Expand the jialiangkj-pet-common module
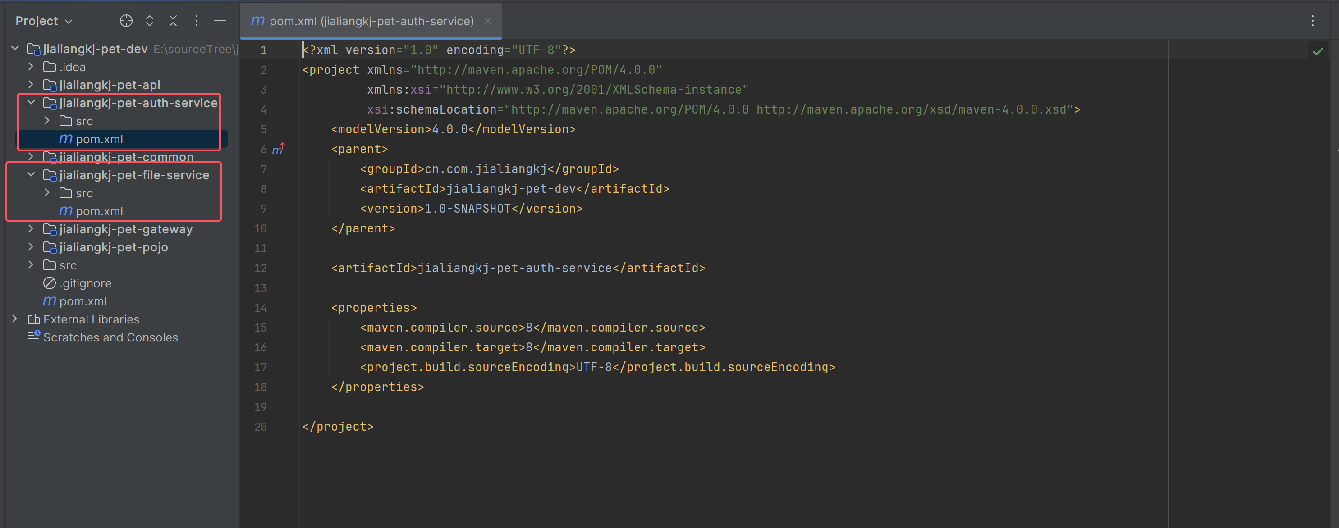 (x=31, y=157)
